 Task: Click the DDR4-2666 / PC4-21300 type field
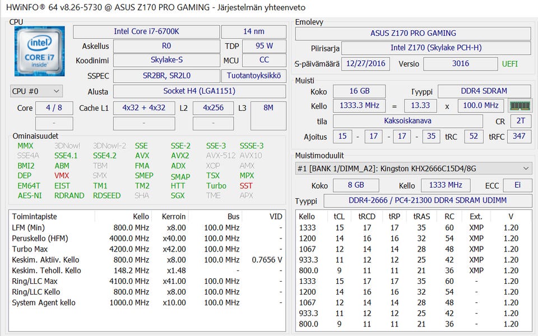click(428, 200)
